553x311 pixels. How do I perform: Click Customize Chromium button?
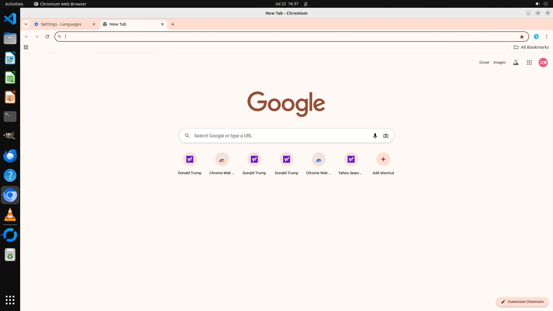522,301
